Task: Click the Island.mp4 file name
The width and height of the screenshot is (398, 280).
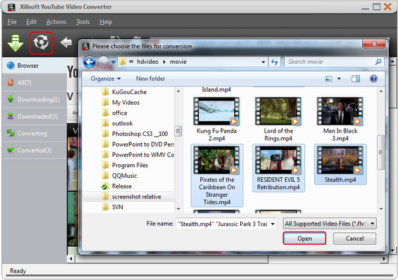Action: 216,90
